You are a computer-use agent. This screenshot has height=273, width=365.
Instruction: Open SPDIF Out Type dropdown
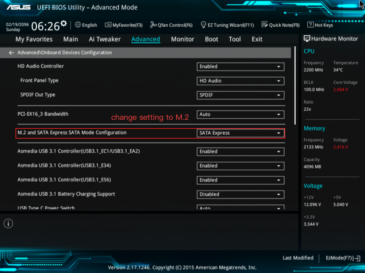pyautogui.click(x=241, y=95)
